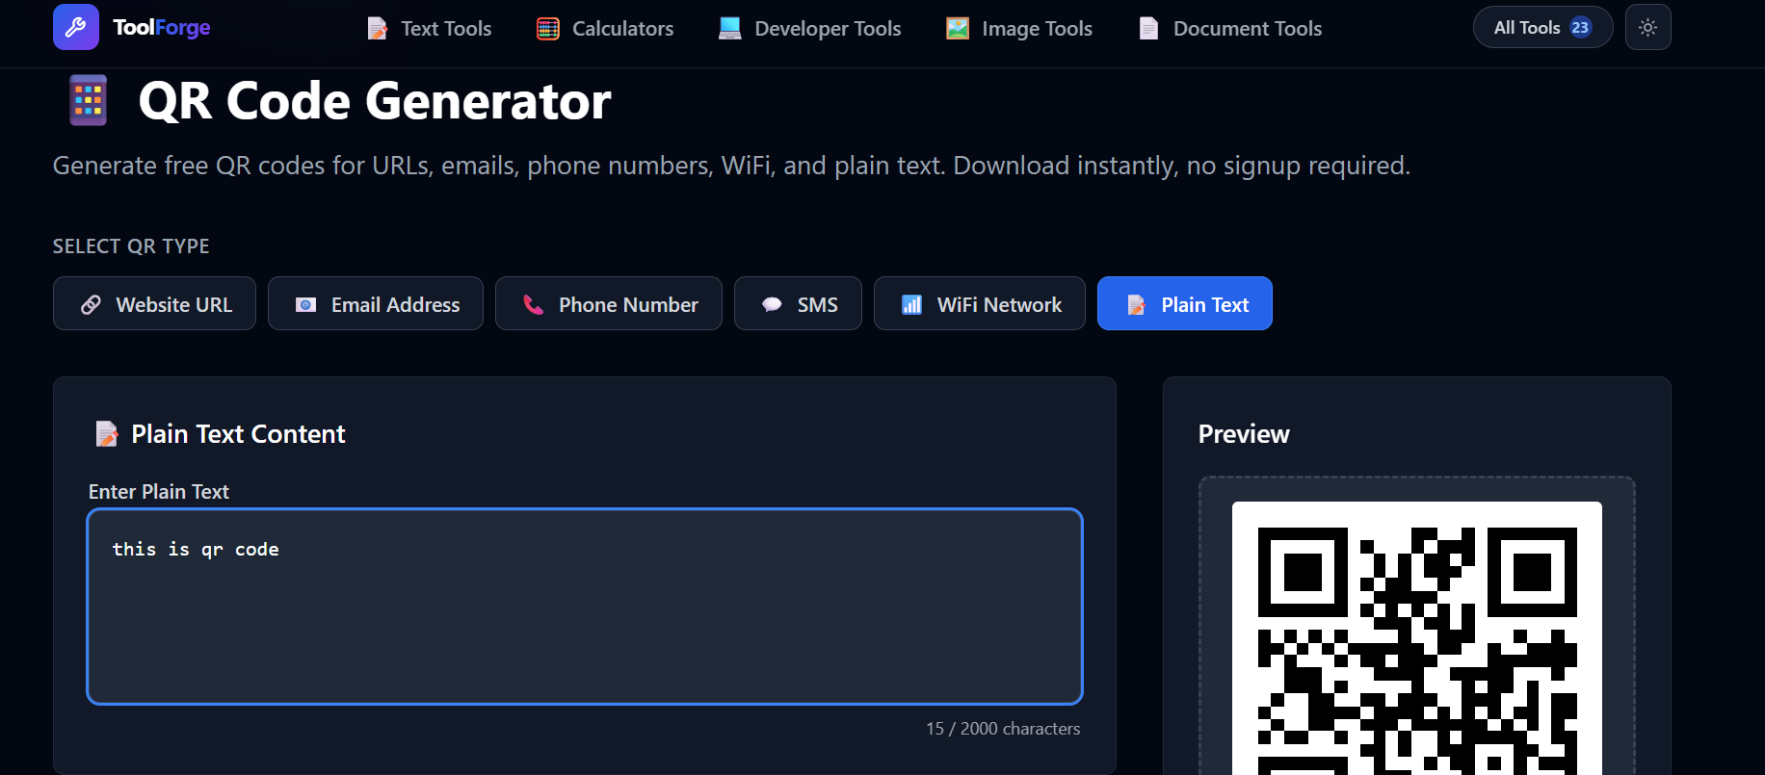This screenshot has height=775, width=1765.
Task: Click the generated QR code preview image
Action: [x=1417, y=638]
